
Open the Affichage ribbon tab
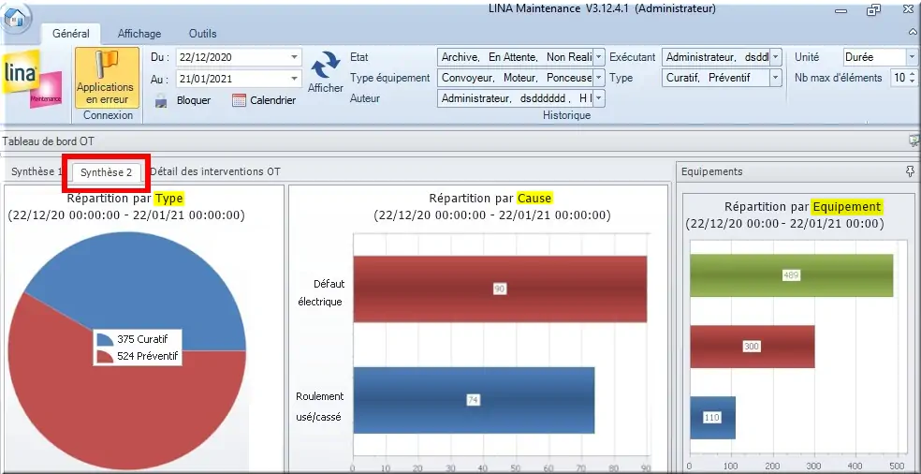[x=139, y=34]
